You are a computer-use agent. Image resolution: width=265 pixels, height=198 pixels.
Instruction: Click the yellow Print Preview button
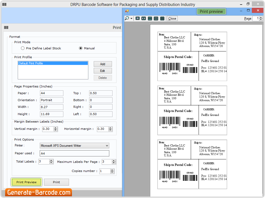click(x=27, y=182)
